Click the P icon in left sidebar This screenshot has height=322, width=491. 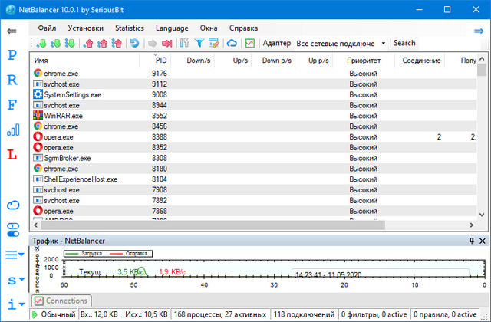[12, 55]
